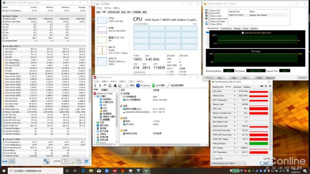The image size is (310, 174).
Task: Click HWiNFO left-right arrows icon
Action: pos(5,161)
